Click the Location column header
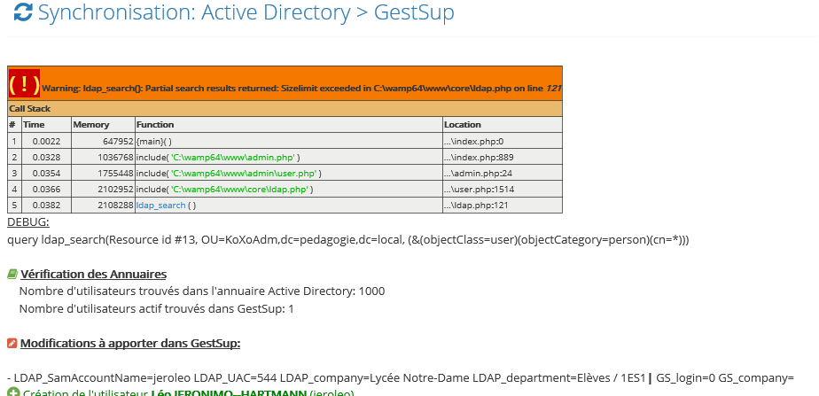Image resolution: width=819 pixels, height=396 pixels. (x=463, y=125)
